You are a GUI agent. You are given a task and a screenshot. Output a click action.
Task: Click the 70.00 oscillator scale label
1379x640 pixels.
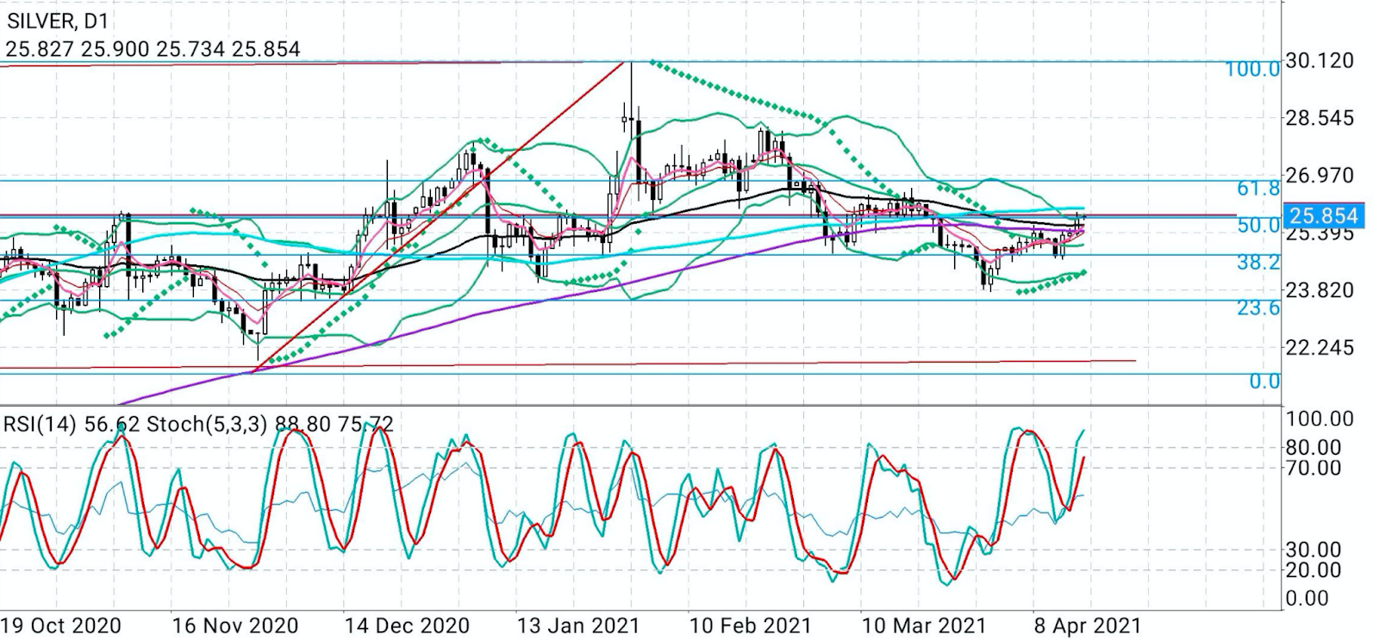point(1313,469)
